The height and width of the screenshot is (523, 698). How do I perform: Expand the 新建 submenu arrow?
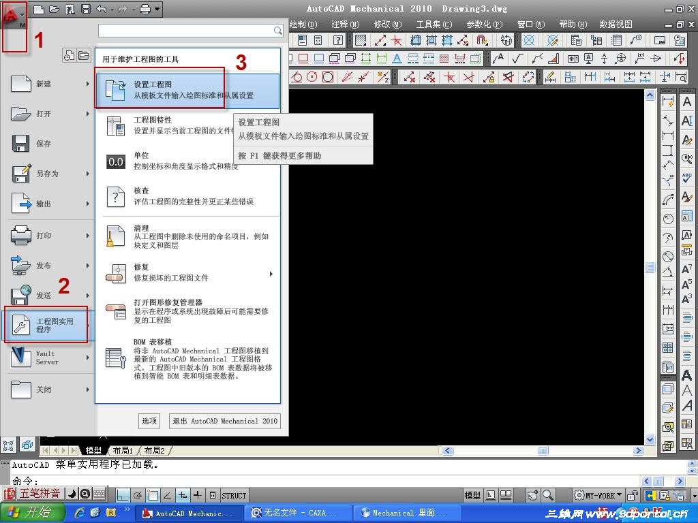[x=88, y=84]
